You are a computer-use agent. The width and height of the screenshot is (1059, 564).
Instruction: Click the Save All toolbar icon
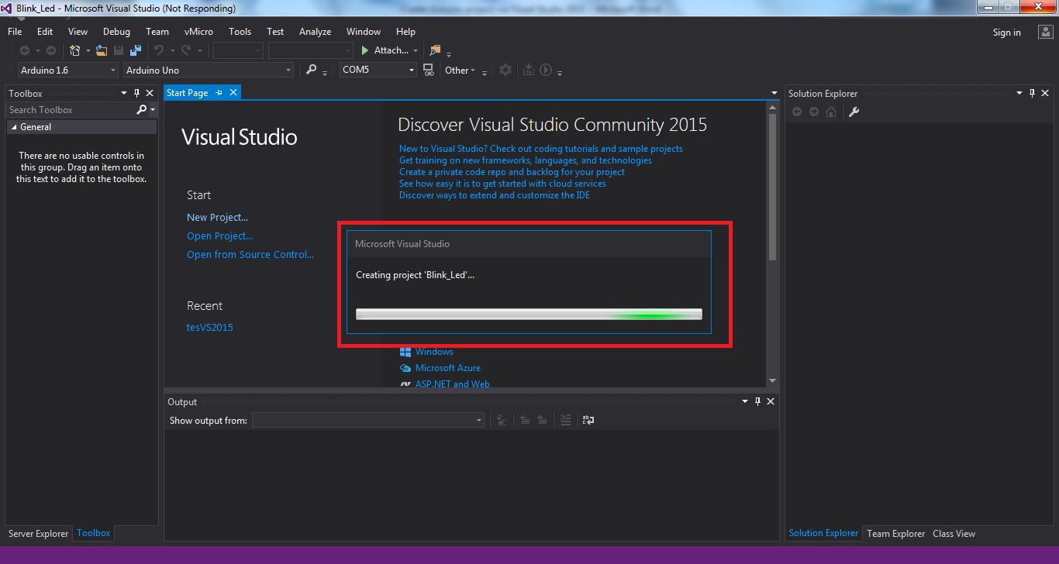pyautogui.click(x=136, y=50)
